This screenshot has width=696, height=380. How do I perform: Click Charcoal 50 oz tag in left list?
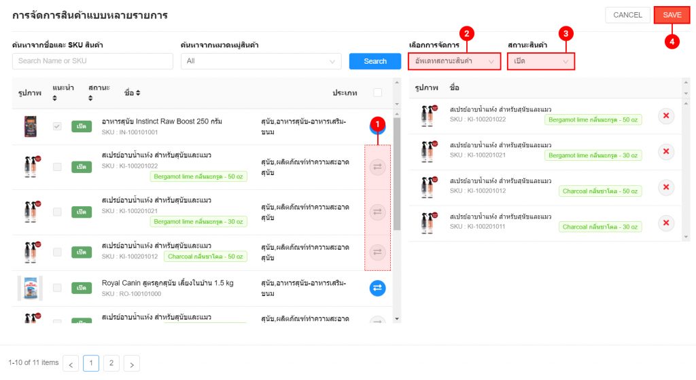click(205, 256)
